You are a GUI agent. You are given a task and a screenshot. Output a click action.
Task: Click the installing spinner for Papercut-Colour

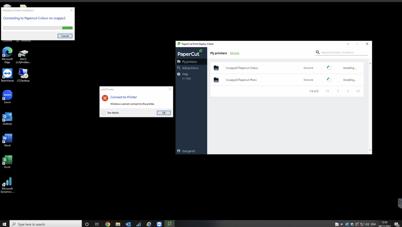click(329, 68)
